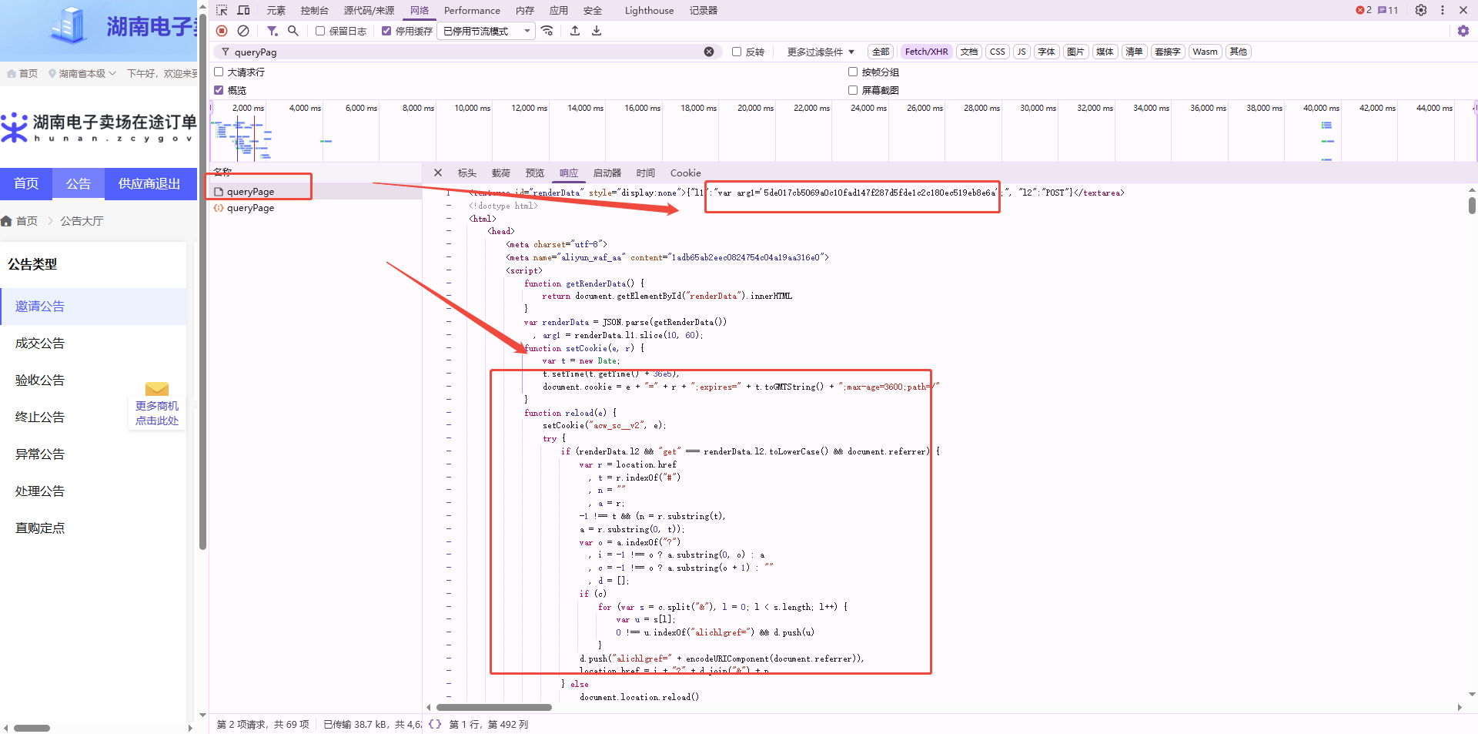Toggle the device toolbar icon
This screenshot has height=734, width=1478.
[243, 10]
